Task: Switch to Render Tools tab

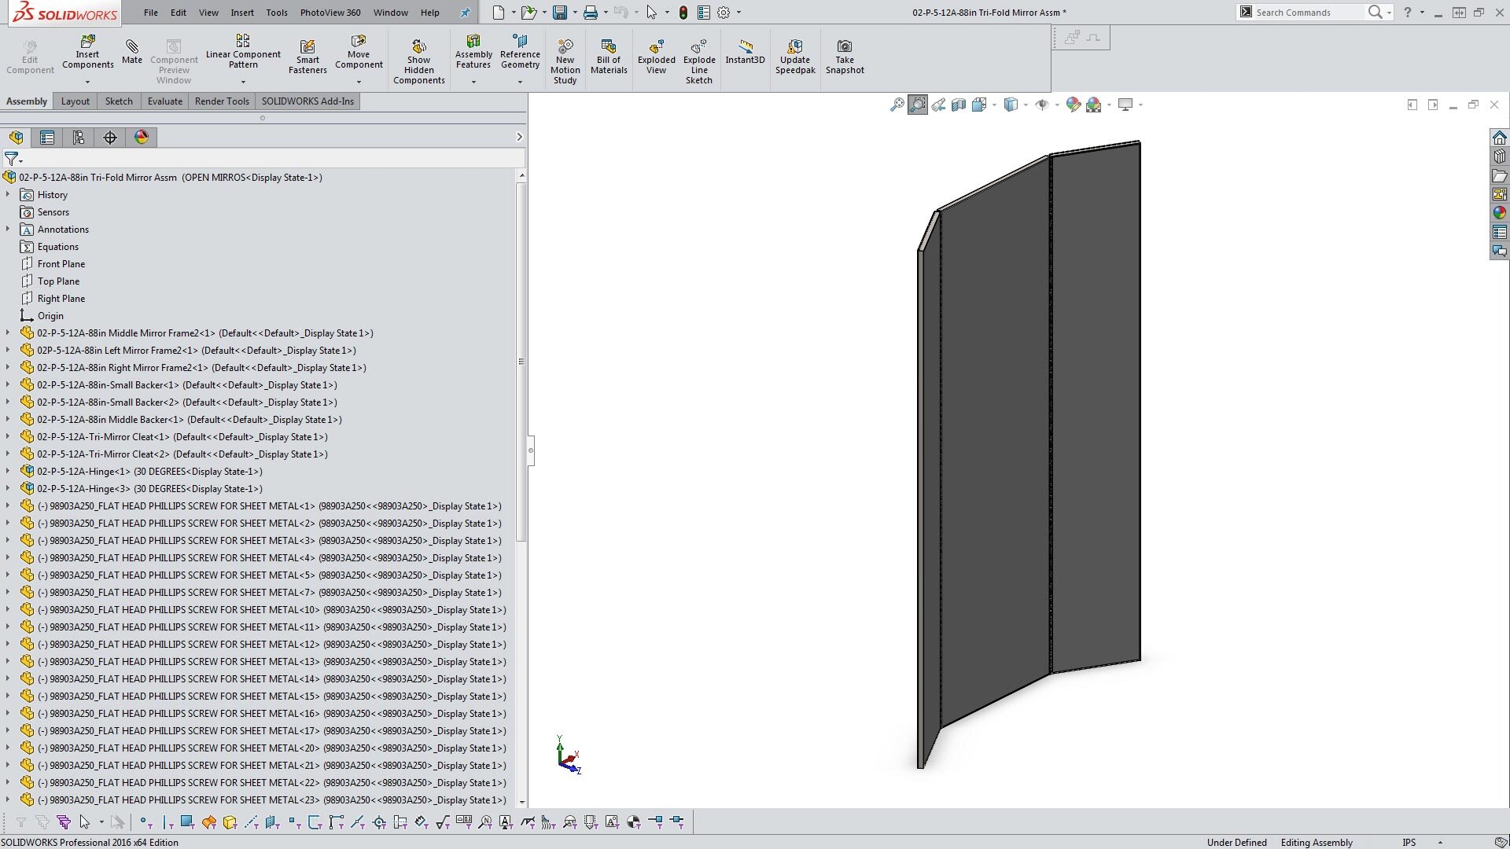Action: (222, 101)
